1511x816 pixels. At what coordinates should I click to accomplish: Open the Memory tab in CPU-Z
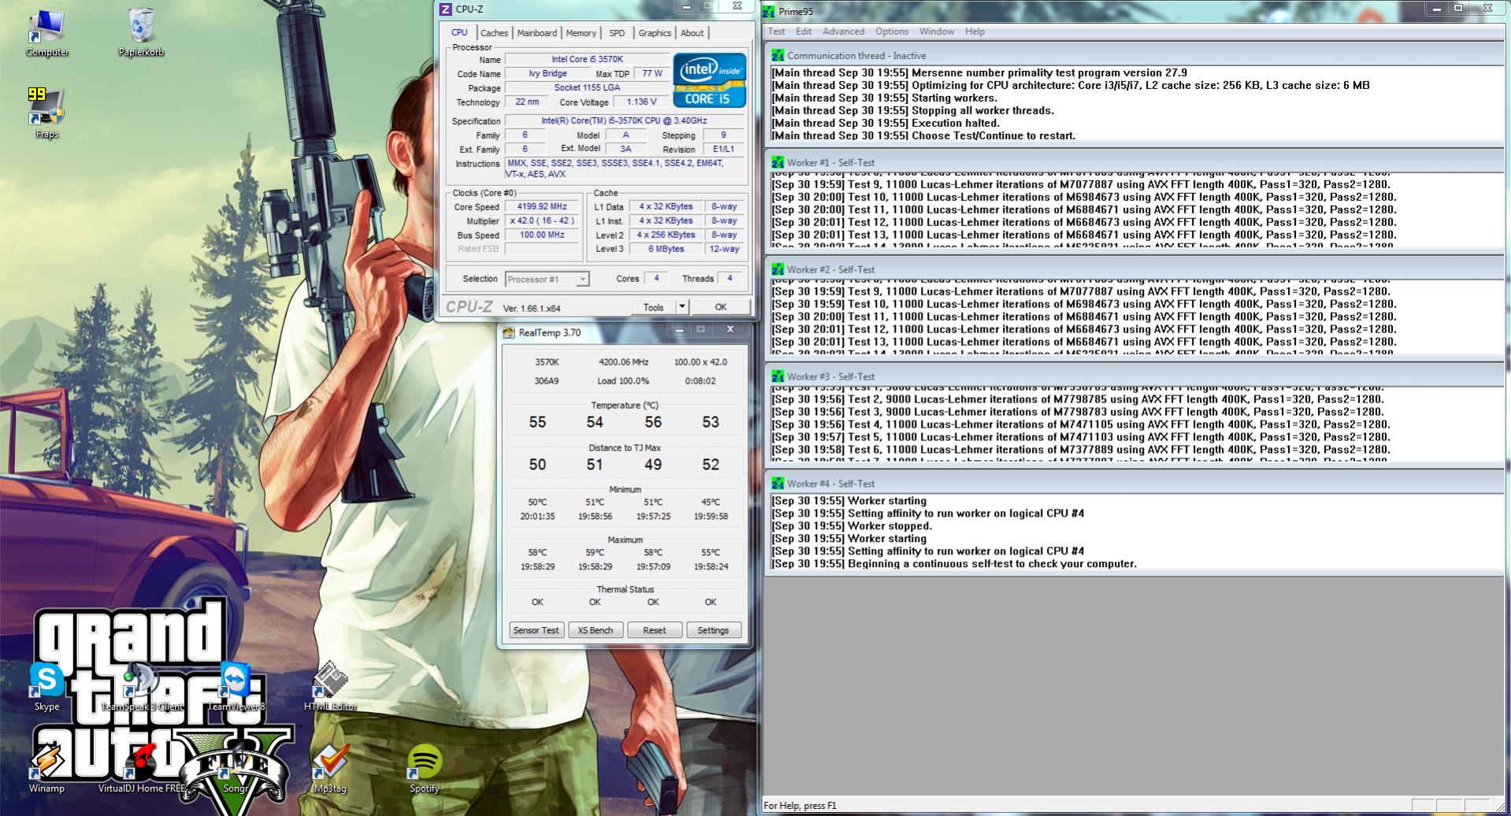pos(581,33)
